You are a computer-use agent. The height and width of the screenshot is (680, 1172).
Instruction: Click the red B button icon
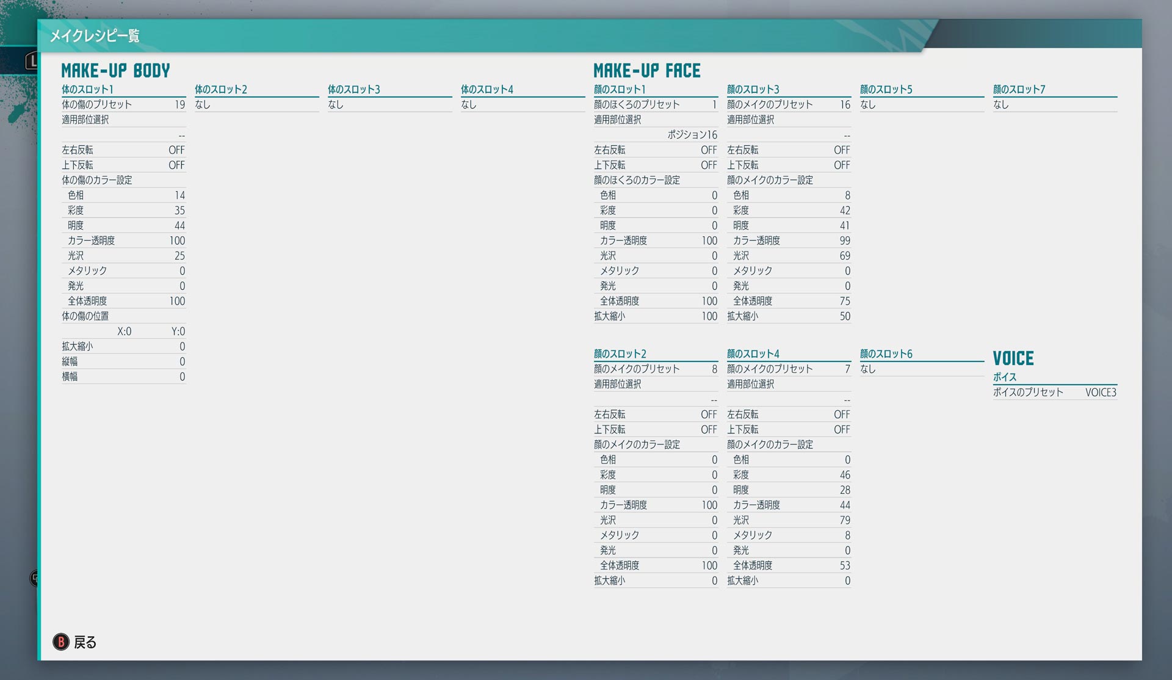point(61,642)
